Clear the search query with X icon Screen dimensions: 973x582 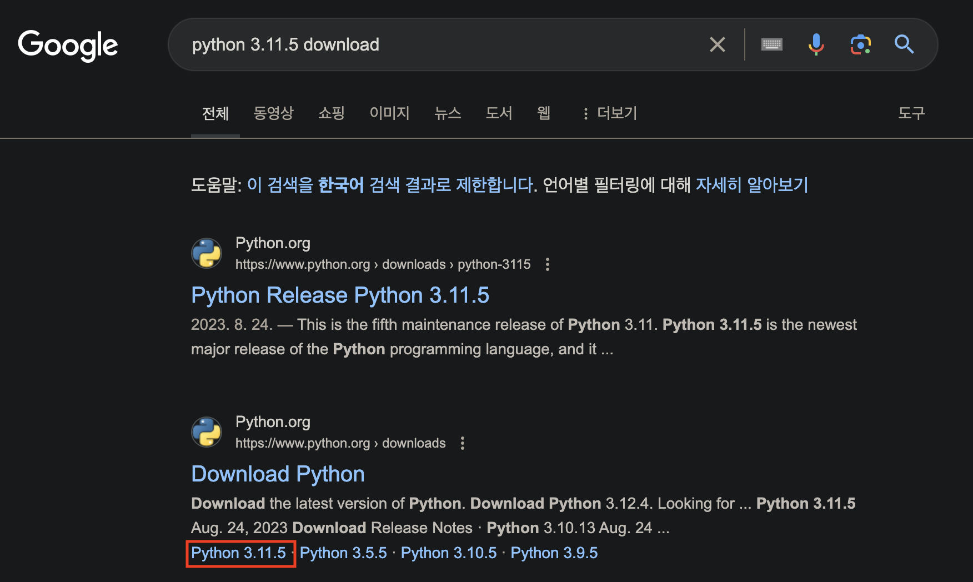pyautogui.click(x=718, y=44)
